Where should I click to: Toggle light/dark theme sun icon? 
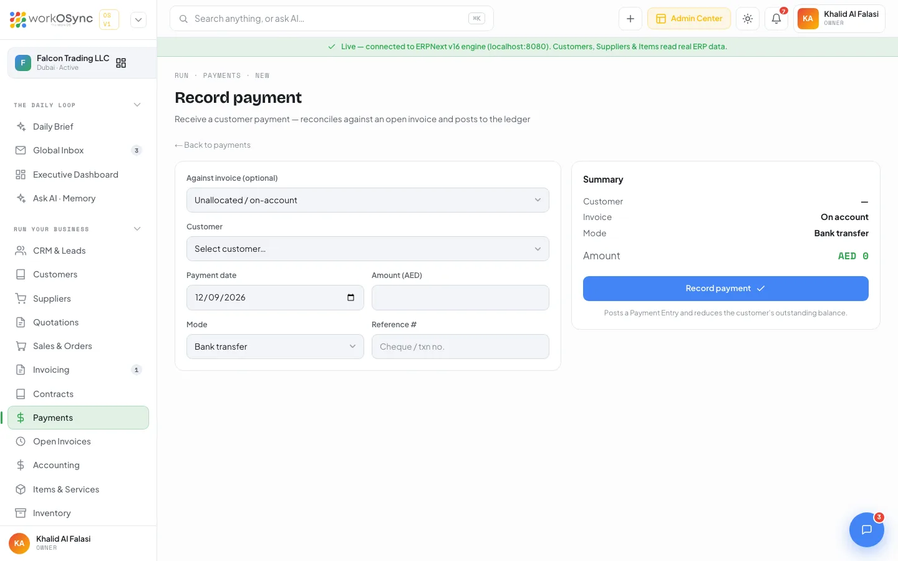(x=748, y=19)
